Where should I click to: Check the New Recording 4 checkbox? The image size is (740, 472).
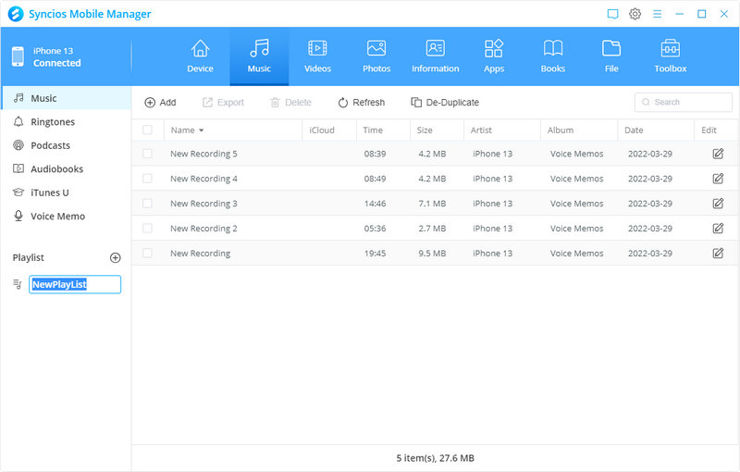147,179
